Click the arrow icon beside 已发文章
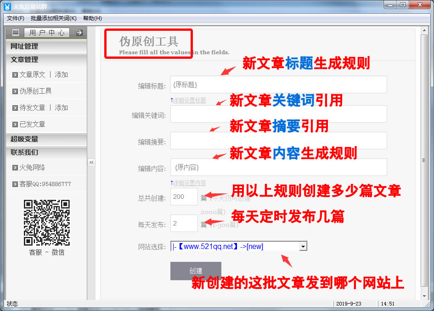This screenshot has width=434, height=311. 15,124
